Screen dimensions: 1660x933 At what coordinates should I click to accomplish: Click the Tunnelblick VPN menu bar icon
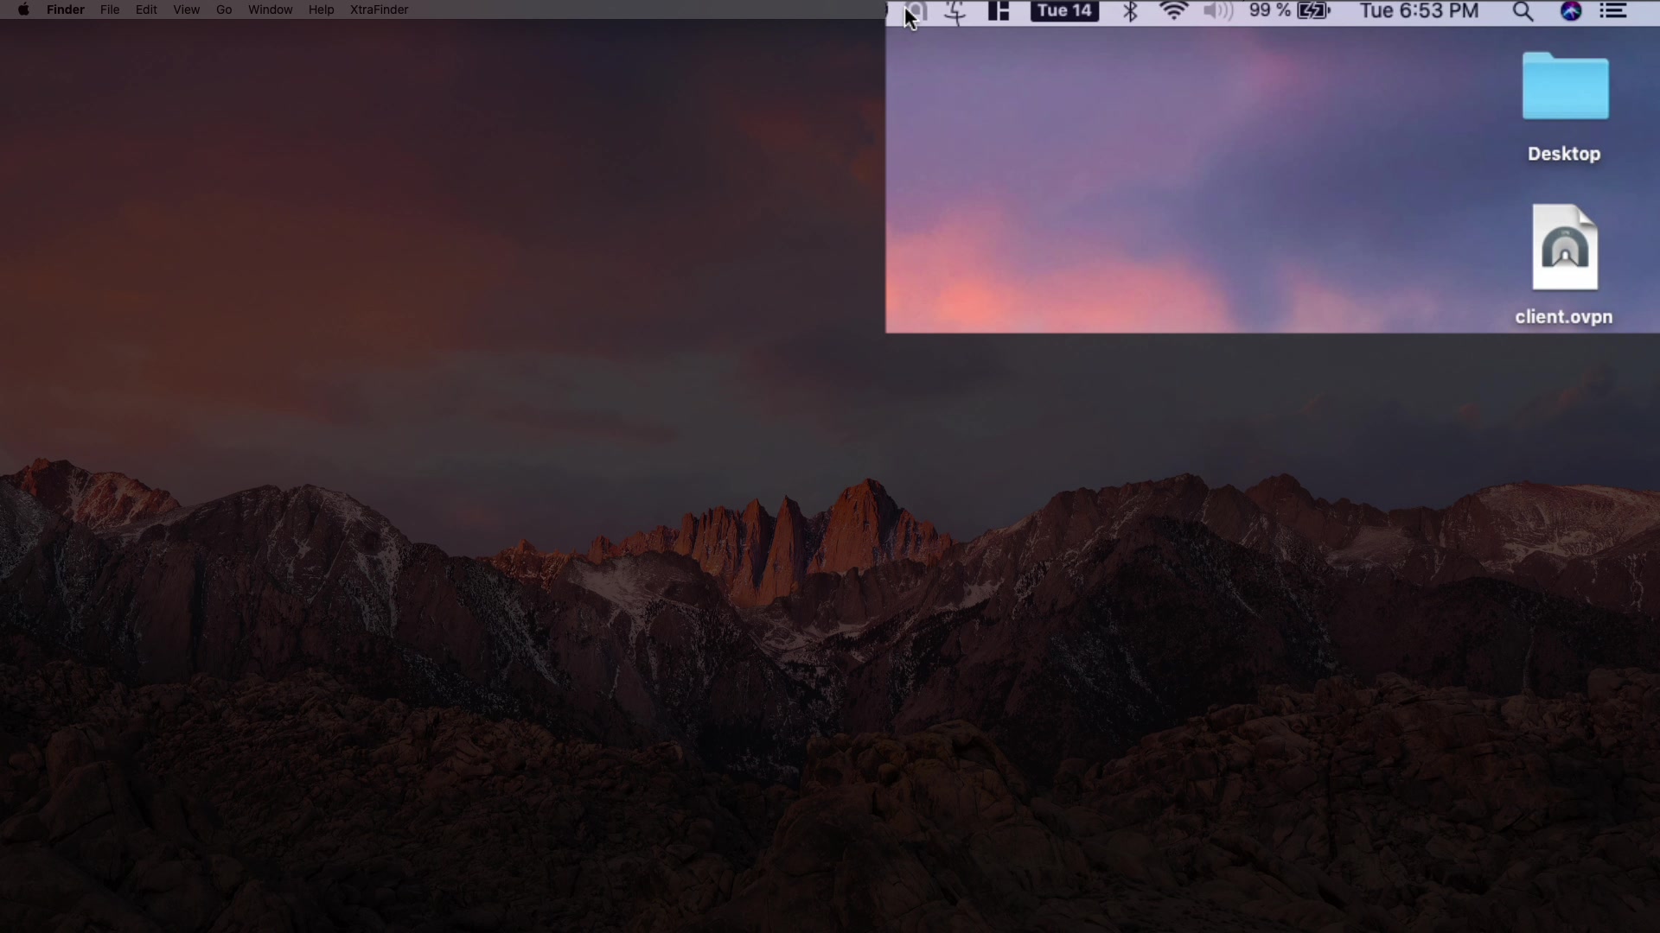pyautogui.click(x=918, y=11)
